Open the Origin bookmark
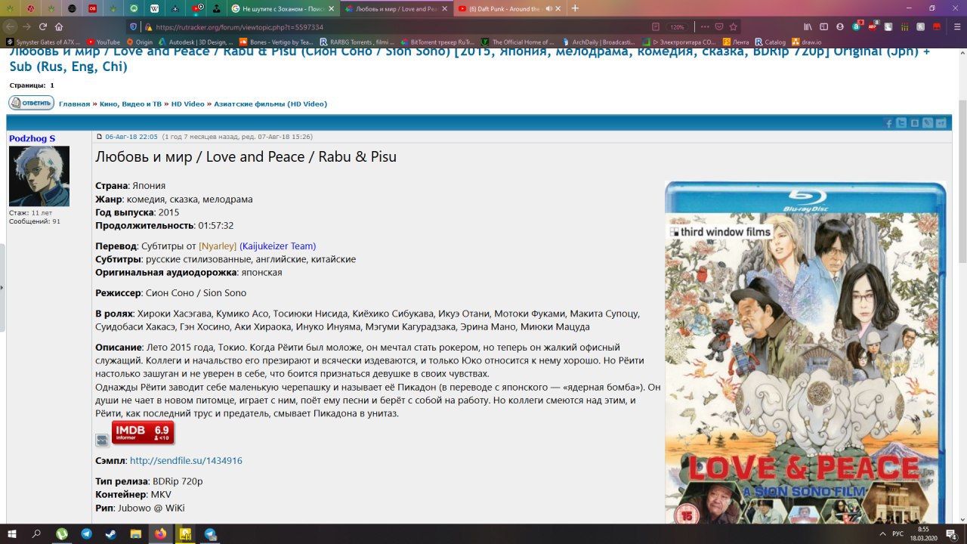Screen dimensions: 967x544 tap(140, 42)
